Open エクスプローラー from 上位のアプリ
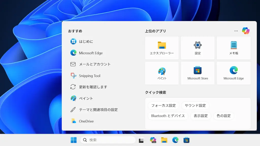Screen dimensions: 260x146 point(161,48)
